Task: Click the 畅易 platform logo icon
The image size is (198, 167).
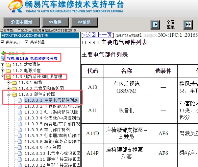Action: [x=16, y=6]
